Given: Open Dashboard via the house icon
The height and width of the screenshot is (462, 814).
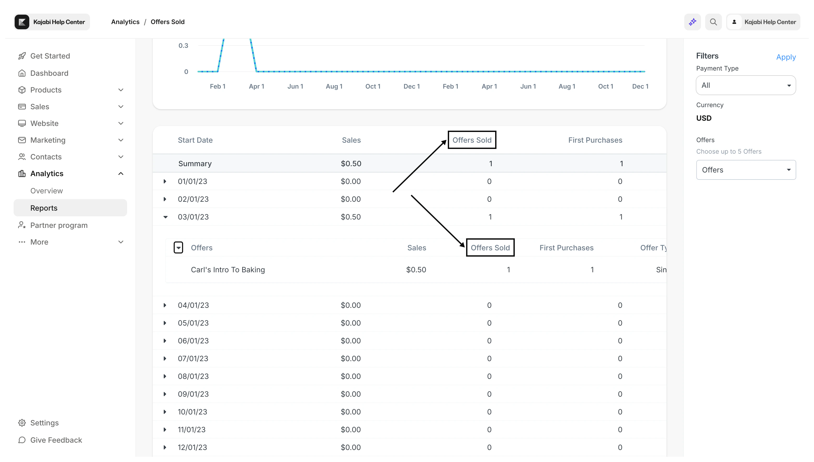Looking at the screenshot, I should tap(22, 73).
